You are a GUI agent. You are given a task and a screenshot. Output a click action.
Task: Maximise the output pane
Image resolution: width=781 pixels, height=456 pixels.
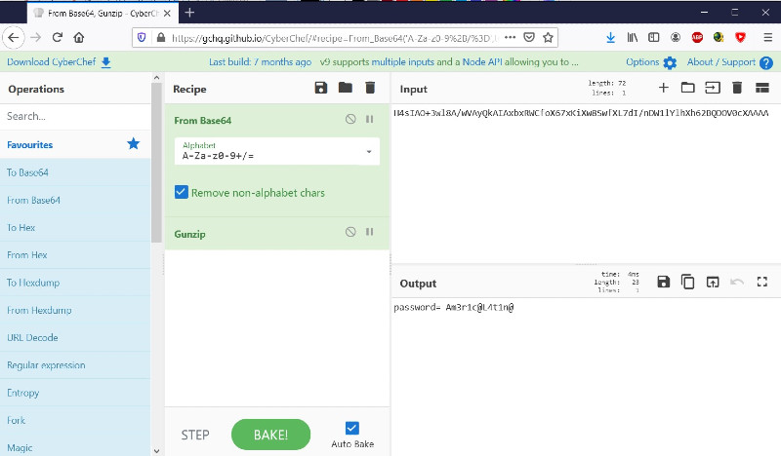point(762,282)
